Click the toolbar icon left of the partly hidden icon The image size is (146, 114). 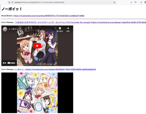[x=141, y=2]
